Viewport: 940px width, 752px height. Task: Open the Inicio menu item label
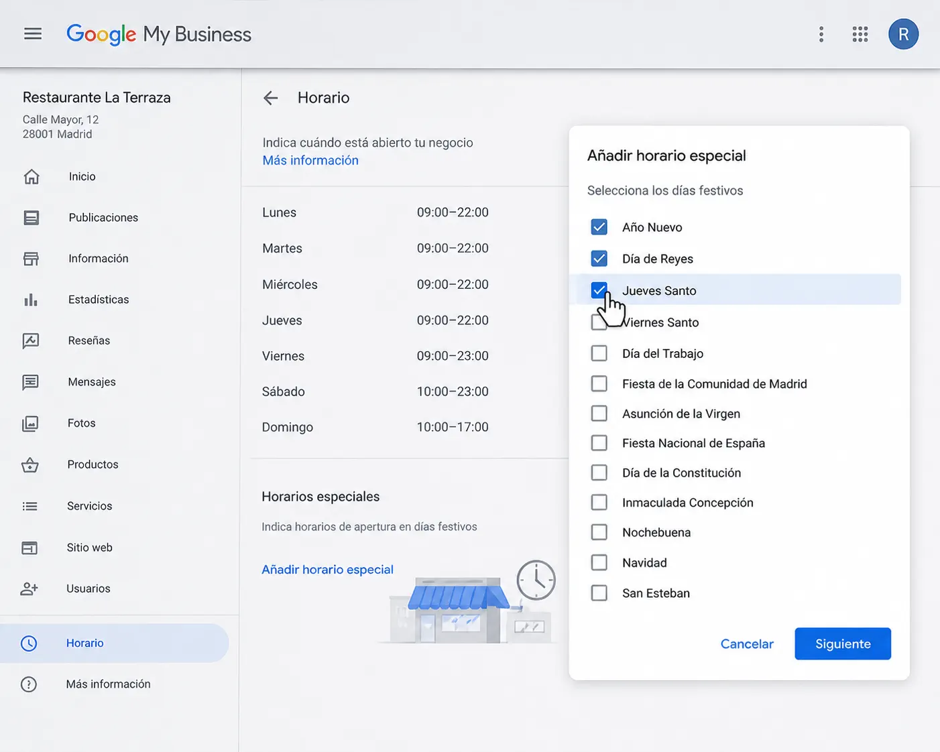point(82,176)
